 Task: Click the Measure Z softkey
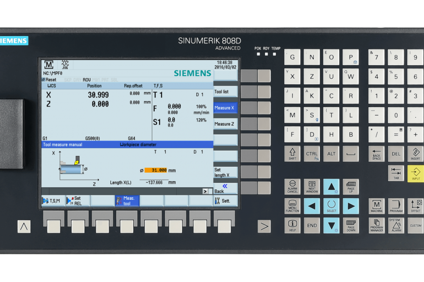(x=225, y=124)
